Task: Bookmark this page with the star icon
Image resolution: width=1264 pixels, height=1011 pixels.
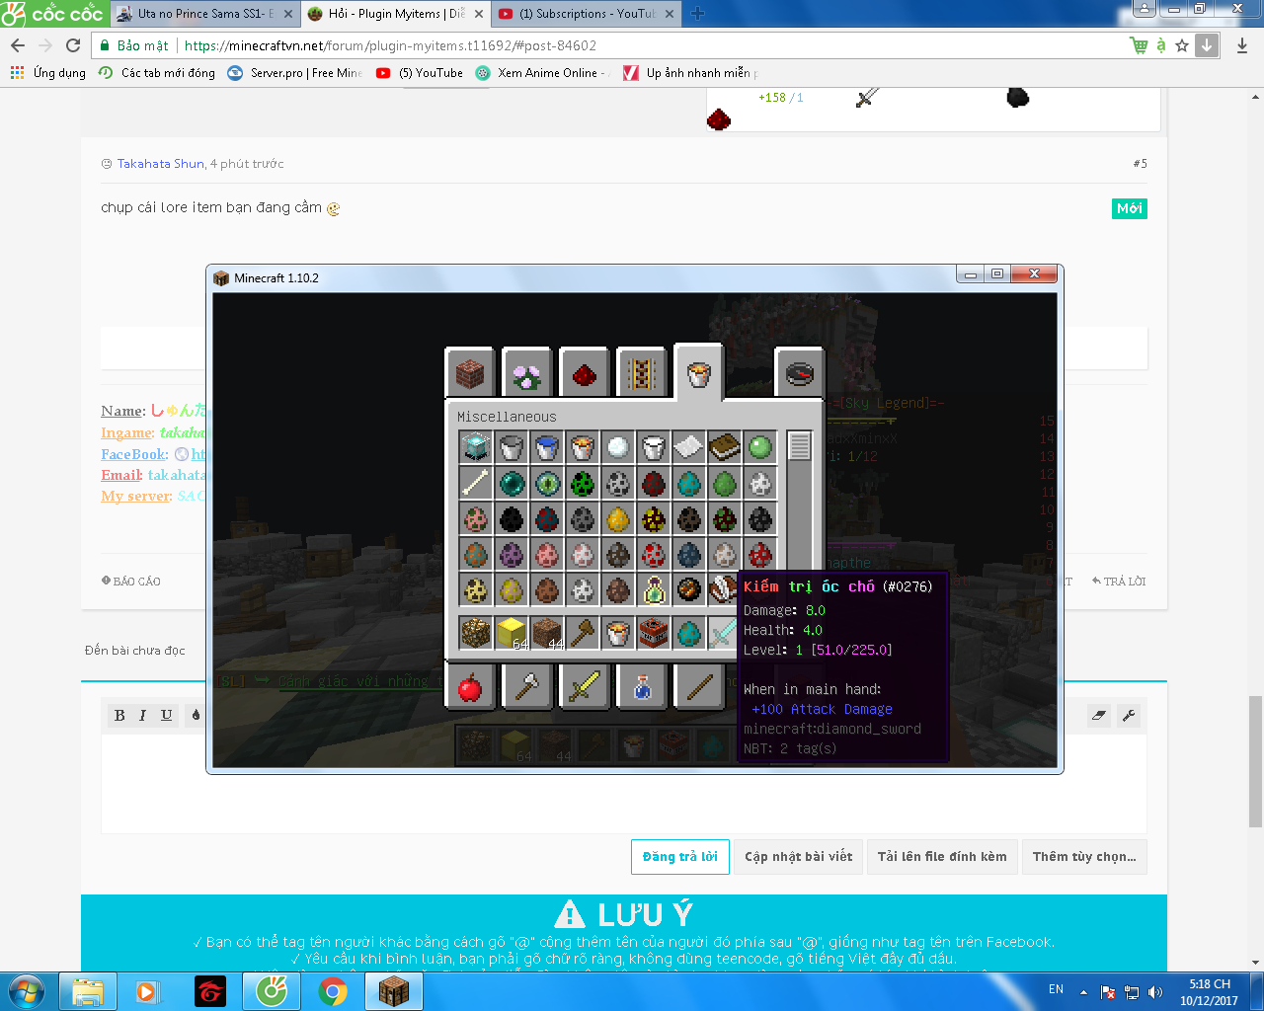Action: (1182, 45)
